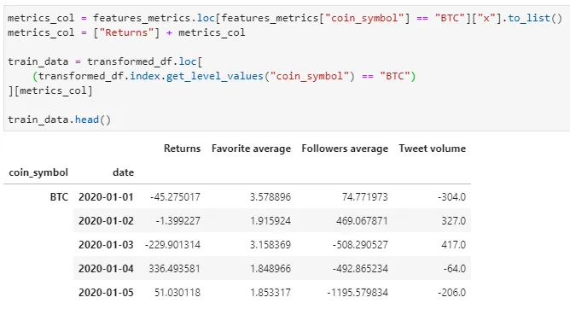Click the Favorite average column header
Screen dimensions: 570x309
251,149
